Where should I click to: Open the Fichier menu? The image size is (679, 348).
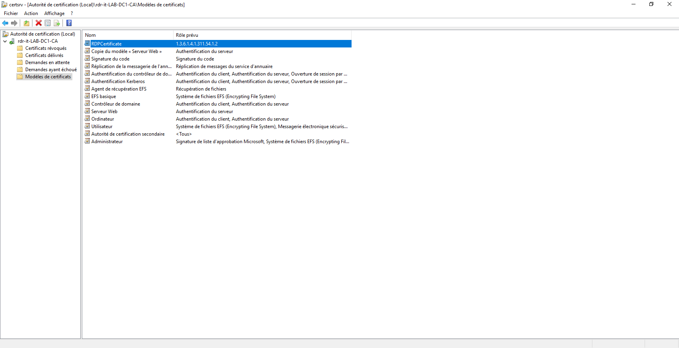11,13
